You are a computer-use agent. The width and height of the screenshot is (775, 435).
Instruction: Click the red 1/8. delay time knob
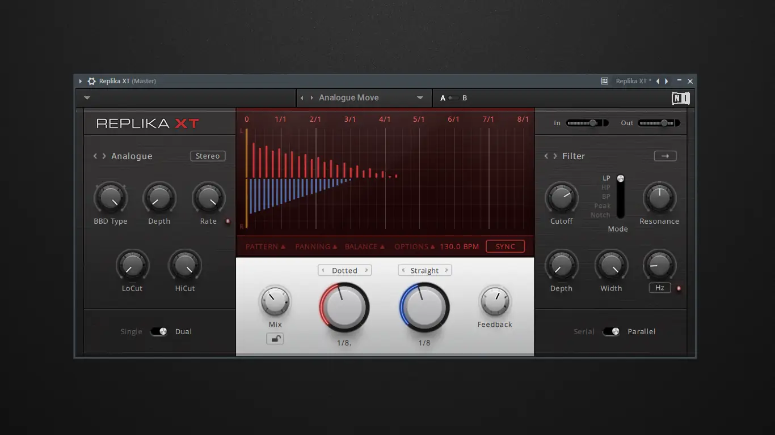pyautogui.click(x=344, y=307)
